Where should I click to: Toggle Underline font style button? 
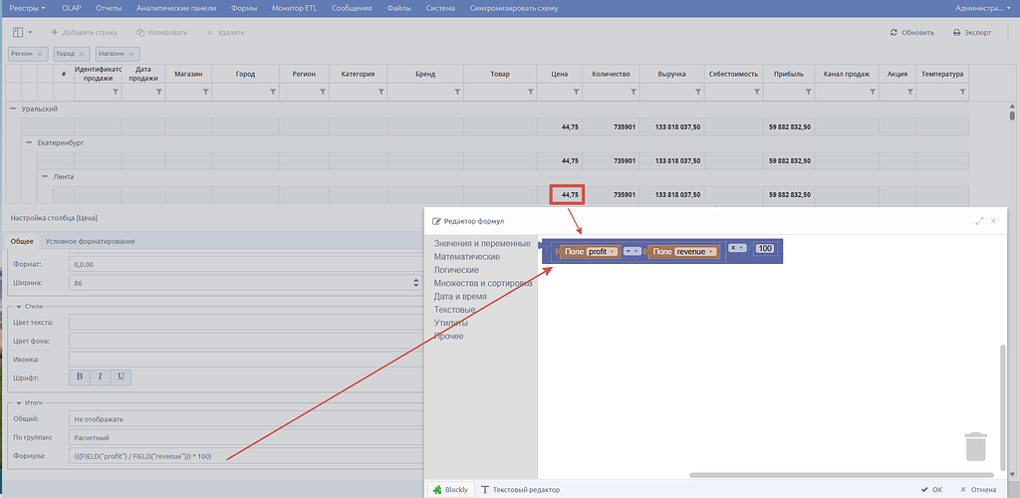pyautogui.click(x=121, y=376)
